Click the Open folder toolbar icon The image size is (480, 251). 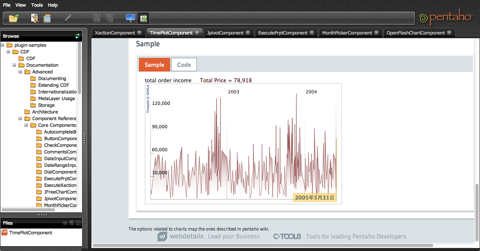(x=14, y=18)
